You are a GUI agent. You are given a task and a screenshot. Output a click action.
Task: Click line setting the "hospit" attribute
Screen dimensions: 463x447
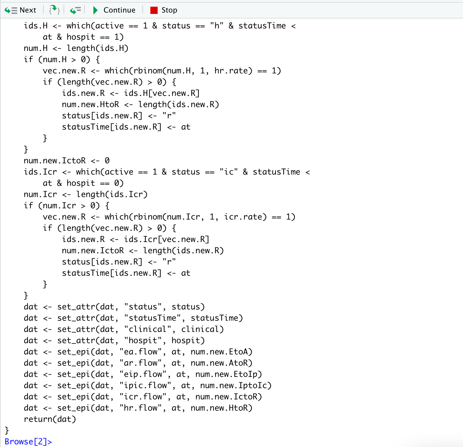[x=114, y=341]
